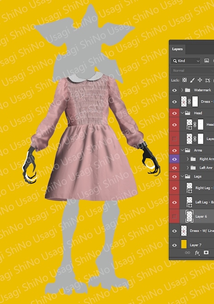This screenshot has width=214, height=304.
Task: Select the Layer 6 row
Action: click(197, 217)
